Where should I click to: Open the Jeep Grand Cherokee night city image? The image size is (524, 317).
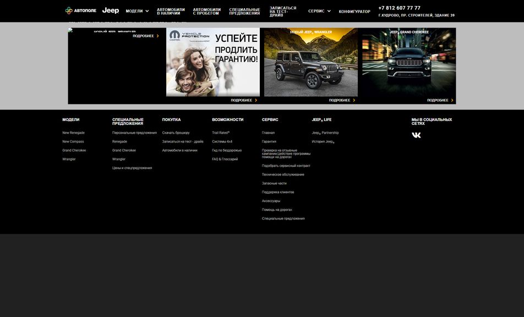click(x=409, y=62)
